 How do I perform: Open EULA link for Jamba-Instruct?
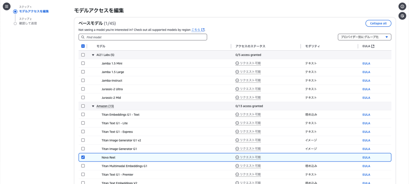tap(366, 81)
